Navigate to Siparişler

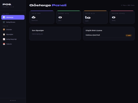[13, 34]
